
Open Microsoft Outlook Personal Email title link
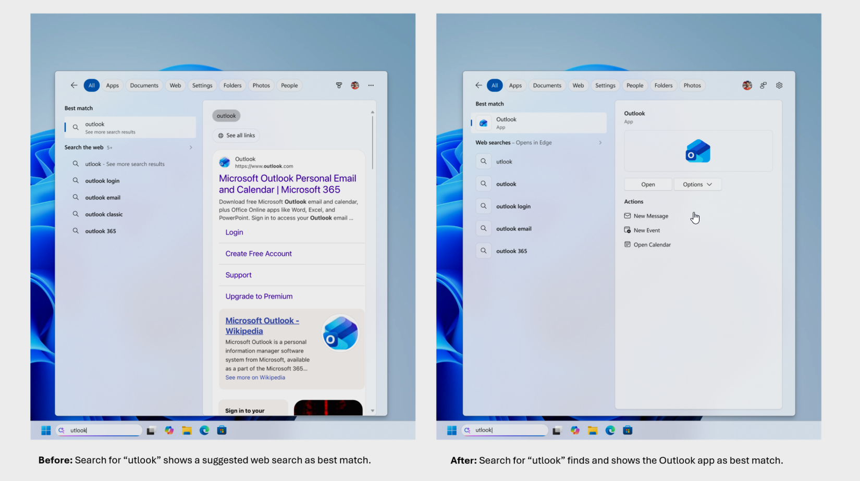click(288, 184)
